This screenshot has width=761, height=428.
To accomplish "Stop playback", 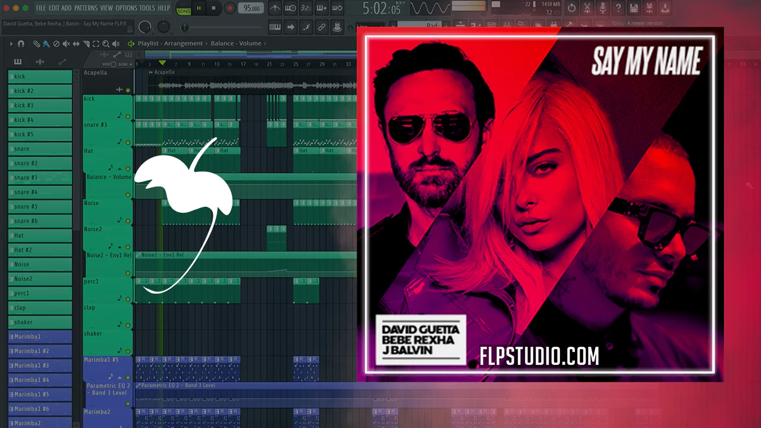I will pos(214,8).
